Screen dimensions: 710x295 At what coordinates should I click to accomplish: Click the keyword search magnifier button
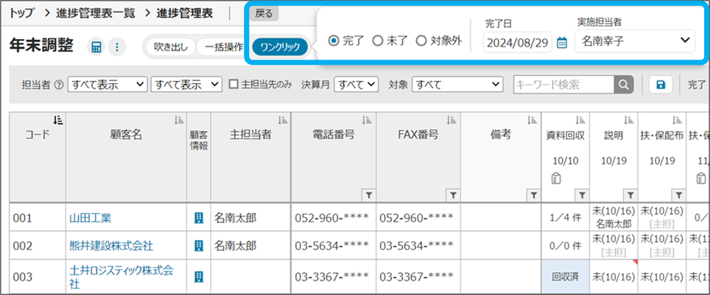(624, 85)
